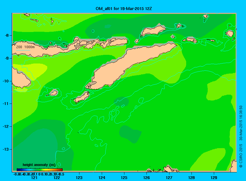Click the 'height anomaly (m)' legend label
Viewport: 246px width, 181px height.
[39, 165]
